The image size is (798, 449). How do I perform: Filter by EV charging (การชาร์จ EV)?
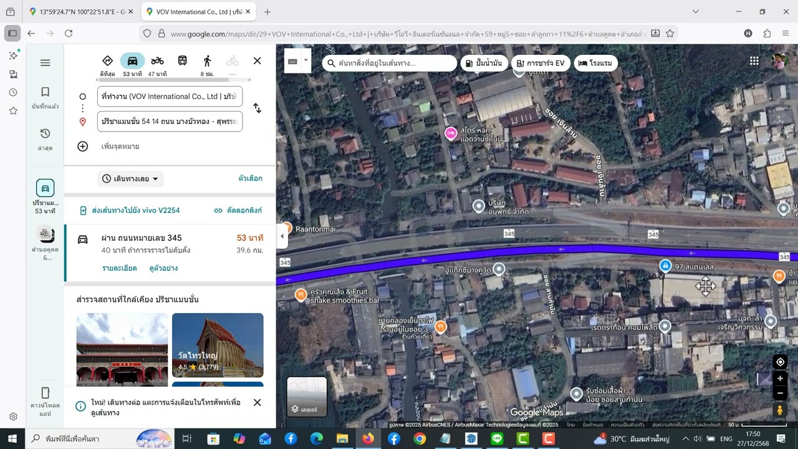(x=539, y=63)
